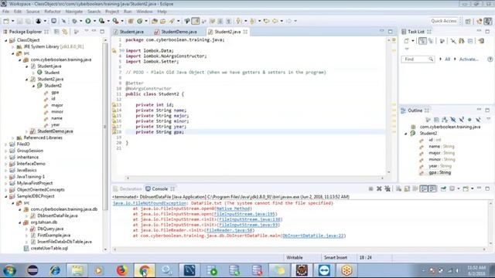The width and height of the screenshot is (495, 278).
Task: Click FileInputStream.java:195 stack trace link
Action: click(x=244, y=214)
